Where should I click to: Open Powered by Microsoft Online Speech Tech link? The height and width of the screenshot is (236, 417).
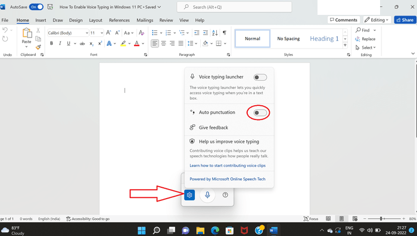coord(228,179)
